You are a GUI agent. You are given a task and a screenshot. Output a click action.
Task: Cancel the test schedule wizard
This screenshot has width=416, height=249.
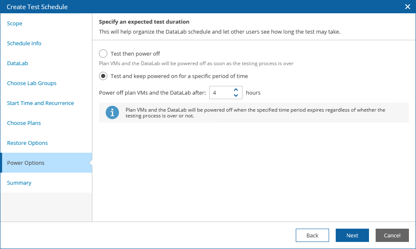pyautogui.click(x=392, y=235)
